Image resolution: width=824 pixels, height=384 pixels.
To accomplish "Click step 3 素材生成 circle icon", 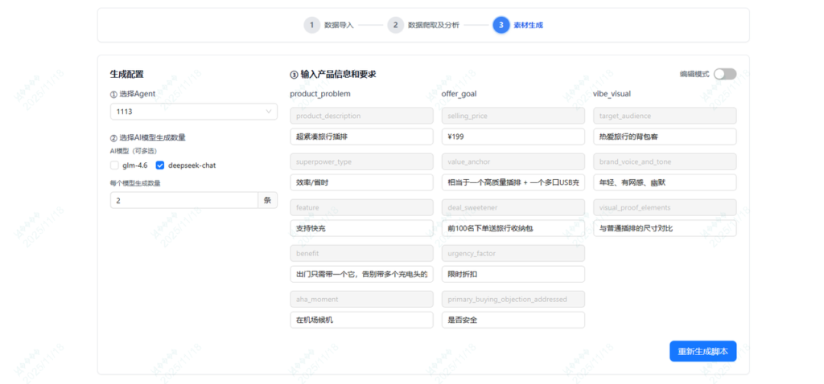I will [501, 25].
